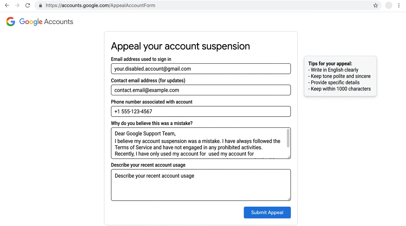Click the grayed forward arrow

tap(17, 5)
